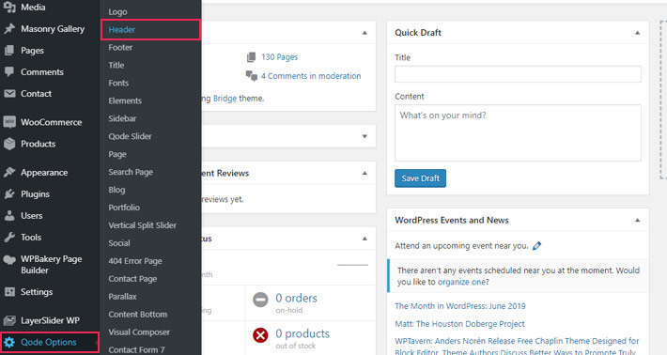Click the out of stock red X icon
The image size is (667, 355).
tap(260, 335)
